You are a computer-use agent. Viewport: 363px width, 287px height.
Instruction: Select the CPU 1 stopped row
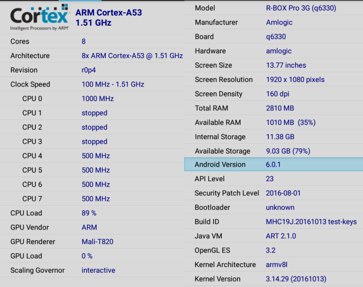point(92,113)
